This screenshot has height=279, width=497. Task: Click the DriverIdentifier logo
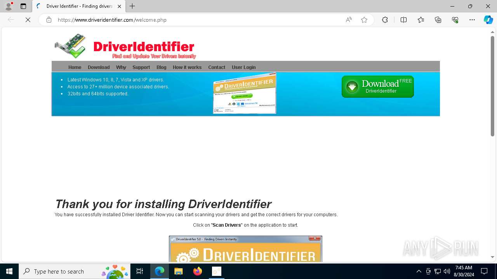pyautogui.click(x=125, y=46)
